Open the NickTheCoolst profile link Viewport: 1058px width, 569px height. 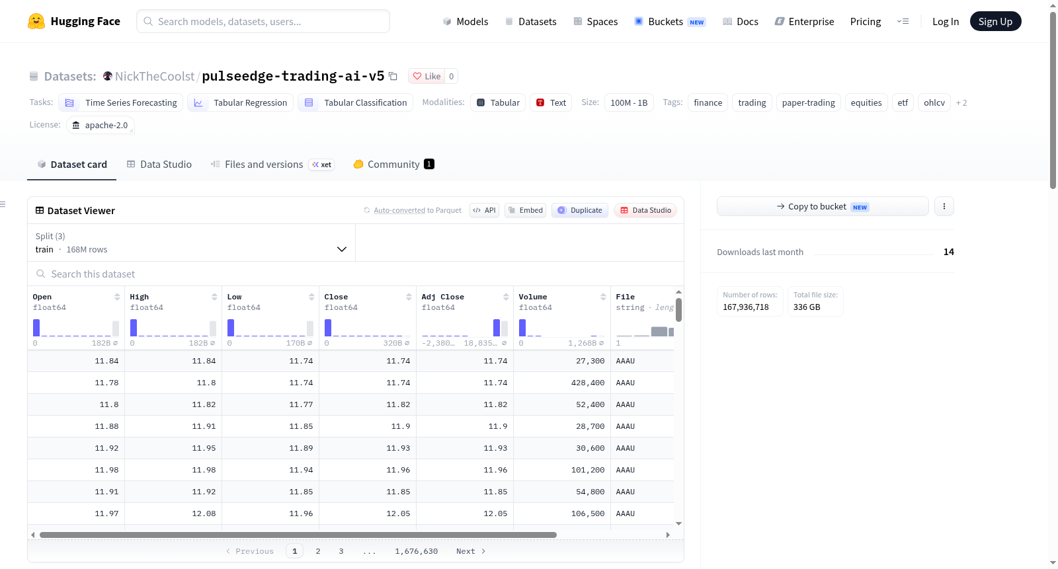click(155, 76)
